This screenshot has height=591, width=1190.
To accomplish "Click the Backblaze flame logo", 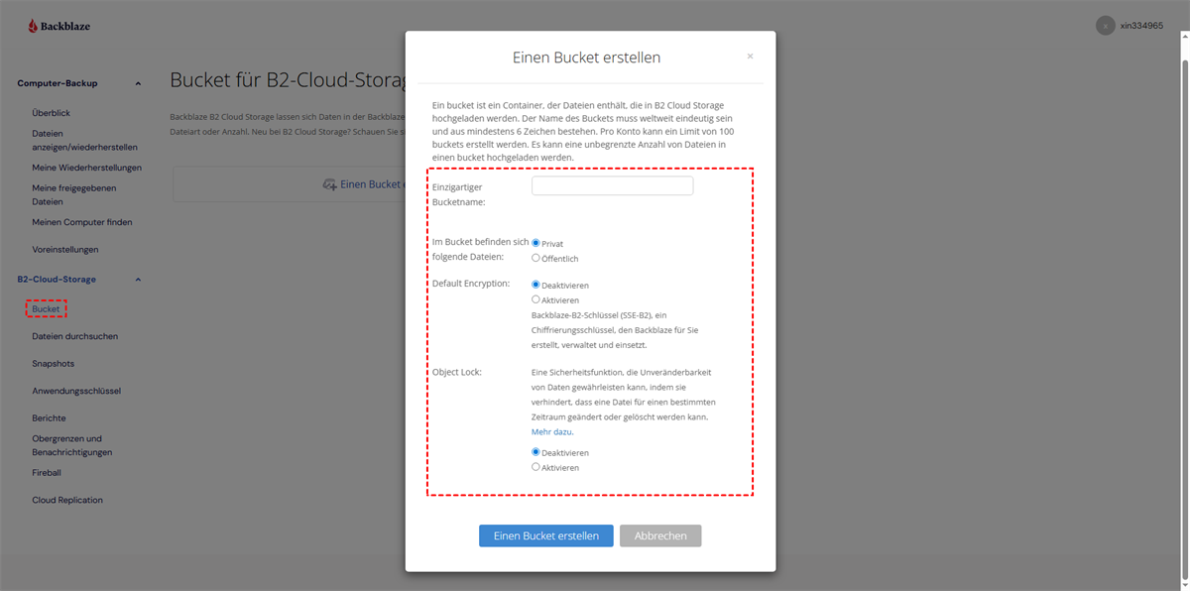I will pos(33,26).
